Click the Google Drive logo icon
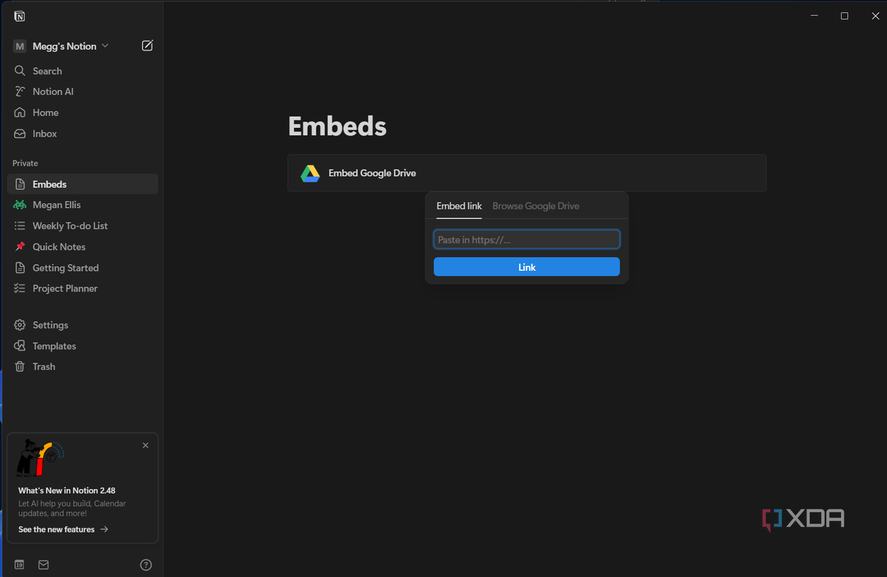Screen dimensions: 887x577 coord(310,174)
